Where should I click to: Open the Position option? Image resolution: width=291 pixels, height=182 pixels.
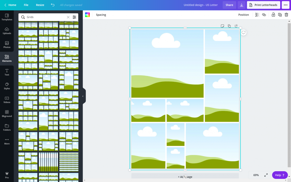244,15
